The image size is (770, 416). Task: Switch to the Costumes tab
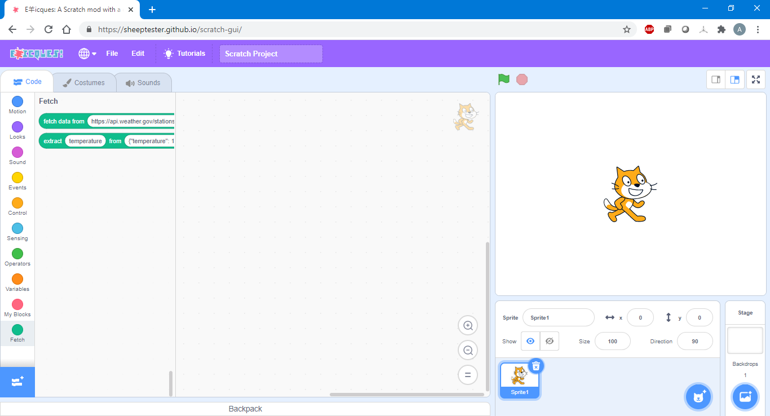pos(84,82)
